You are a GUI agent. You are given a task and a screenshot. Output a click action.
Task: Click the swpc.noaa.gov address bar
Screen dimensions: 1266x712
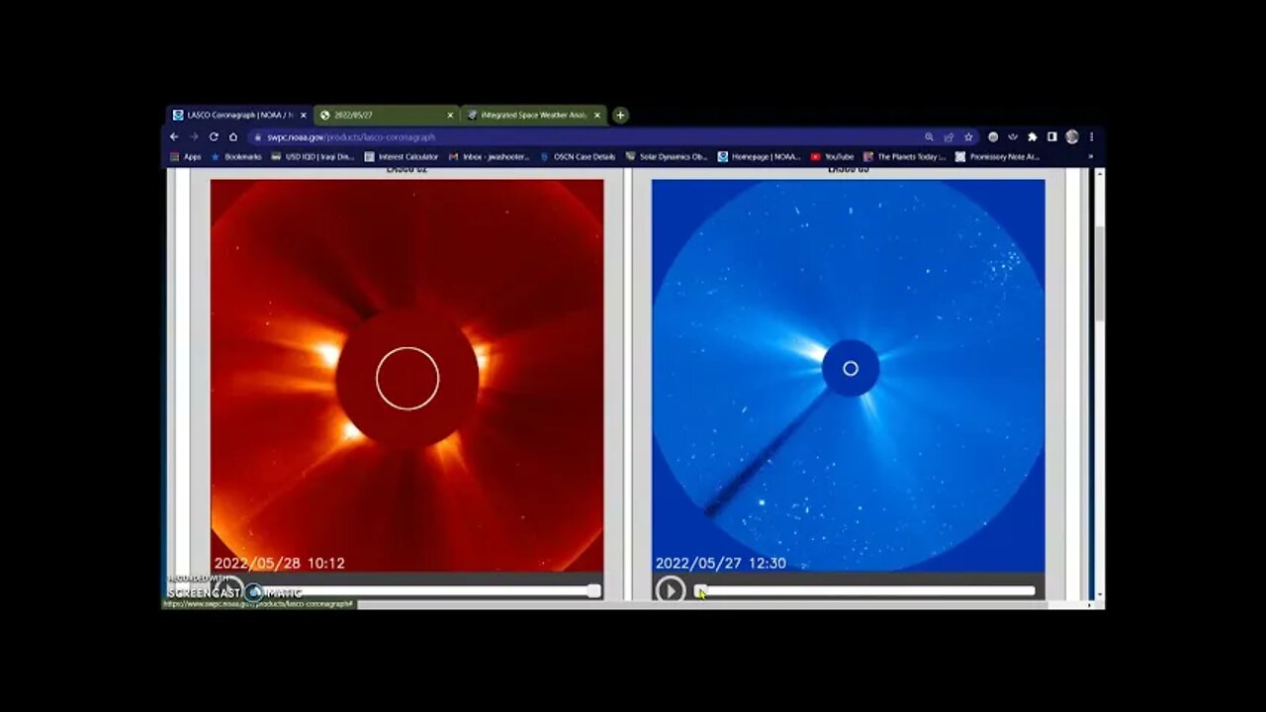click(x=584, y=137)
